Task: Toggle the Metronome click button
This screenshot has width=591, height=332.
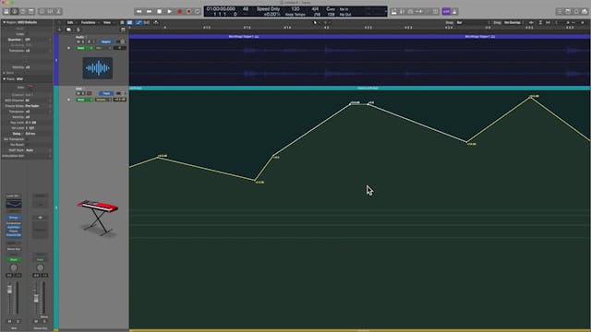Action: pos(454,12)
